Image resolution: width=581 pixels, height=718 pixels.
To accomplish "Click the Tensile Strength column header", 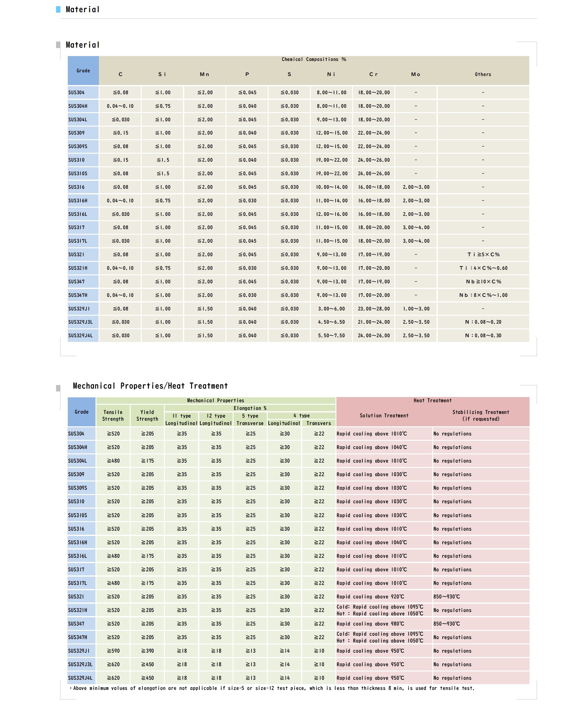I will pos(113,416).
